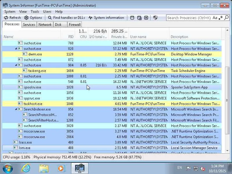The height and width of the screenshot is (174, 232).
Task: Switch to the Firewall tab
Action: 75,25
